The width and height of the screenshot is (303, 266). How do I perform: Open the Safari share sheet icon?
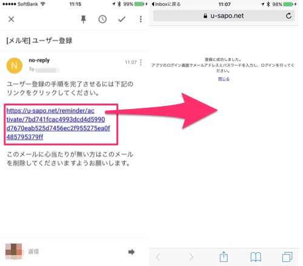[x=224, y=256]
